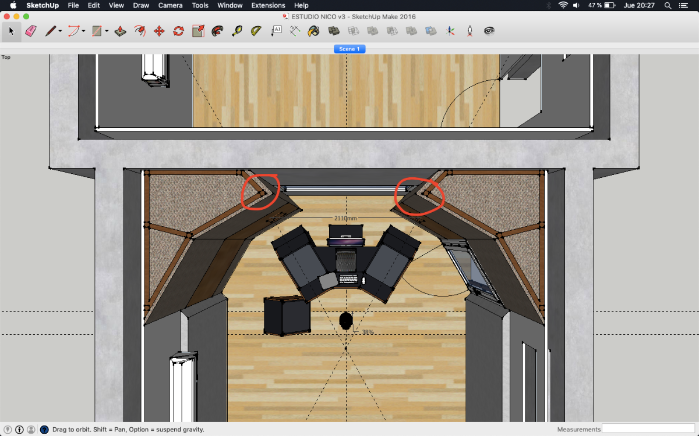Activate the Protractor tool
Image resolution: width=699 pixels, height=436 pixels.
[x=256, y=31]
